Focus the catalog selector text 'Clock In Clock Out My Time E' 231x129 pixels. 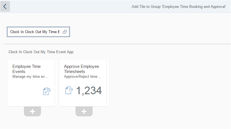pyautogui.click(x=35, y=32)
